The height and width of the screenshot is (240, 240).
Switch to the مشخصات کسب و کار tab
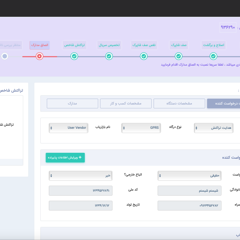[x=126, y=103]
